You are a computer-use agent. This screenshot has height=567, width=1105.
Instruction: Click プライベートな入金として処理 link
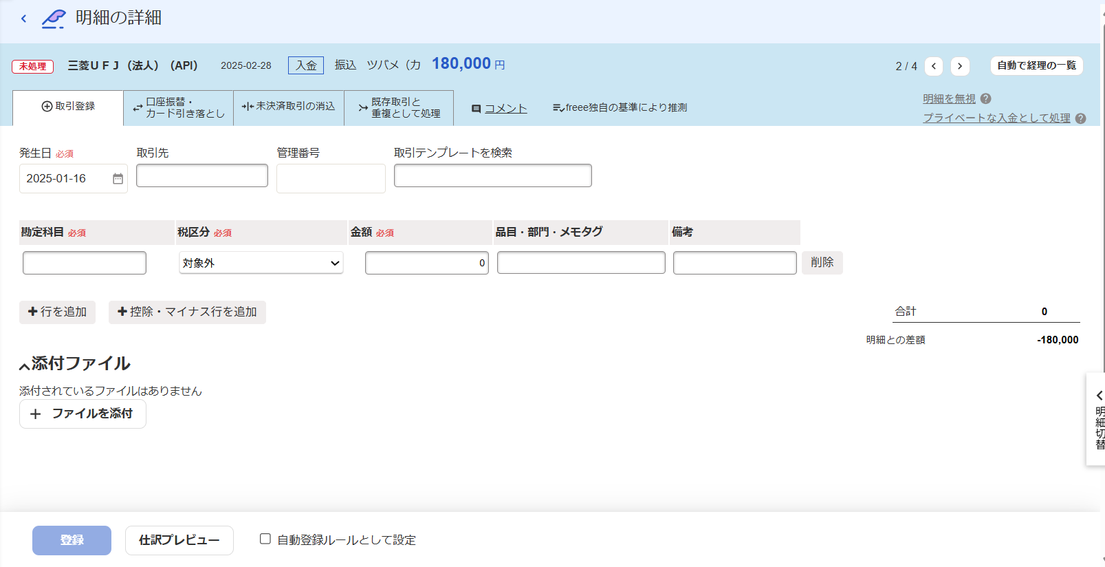click(x=996, y=118)
